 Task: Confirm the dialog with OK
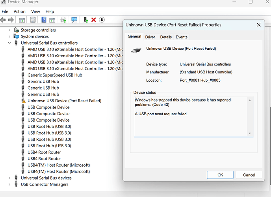pyautogui.click(x=220, y=175)
